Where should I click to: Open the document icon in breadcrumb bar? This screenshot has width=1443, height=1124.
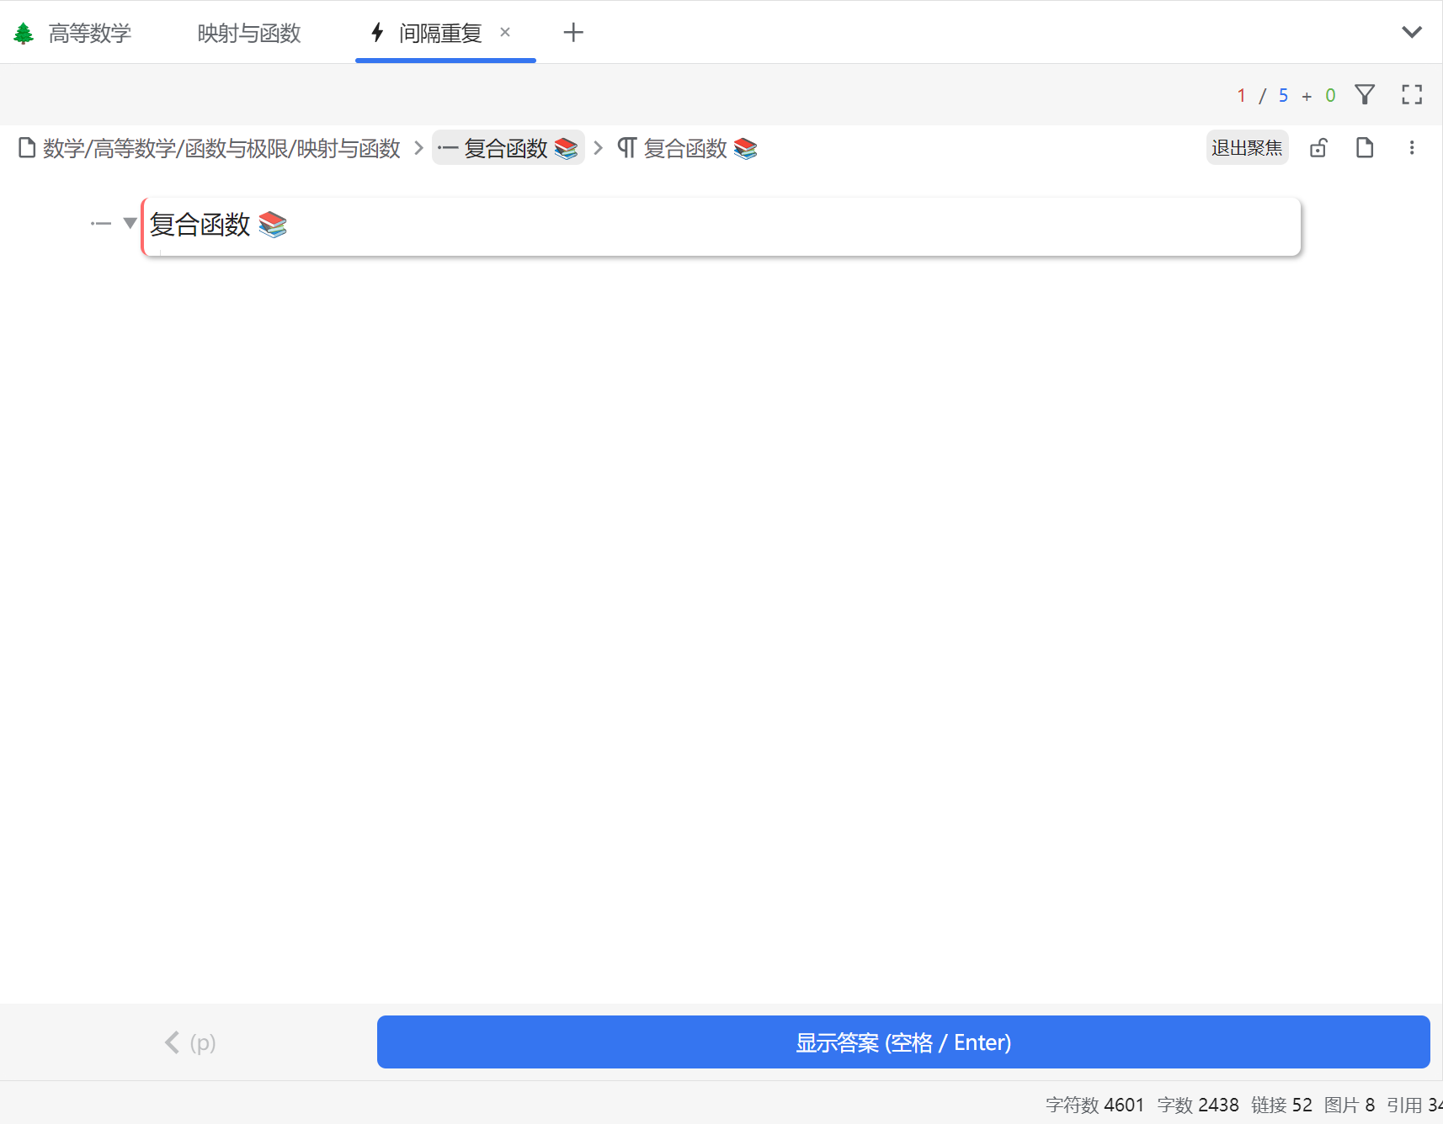tap(1365, 148)
